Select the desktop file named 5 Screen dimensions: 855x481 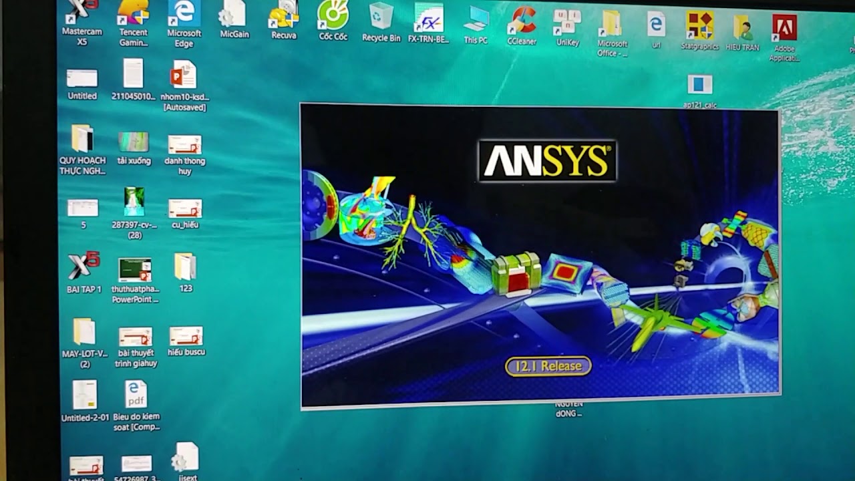(x=83, y=214)
